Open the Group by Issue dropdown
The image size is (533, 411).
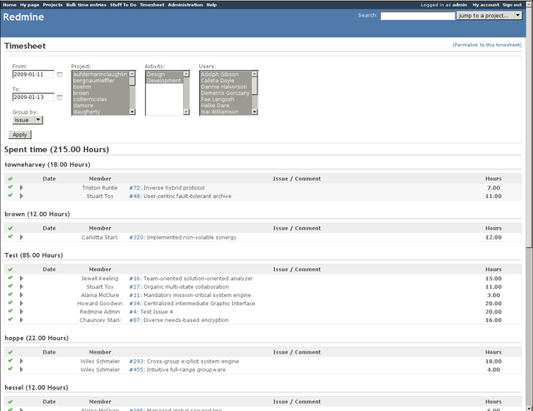tap(27, 120)
